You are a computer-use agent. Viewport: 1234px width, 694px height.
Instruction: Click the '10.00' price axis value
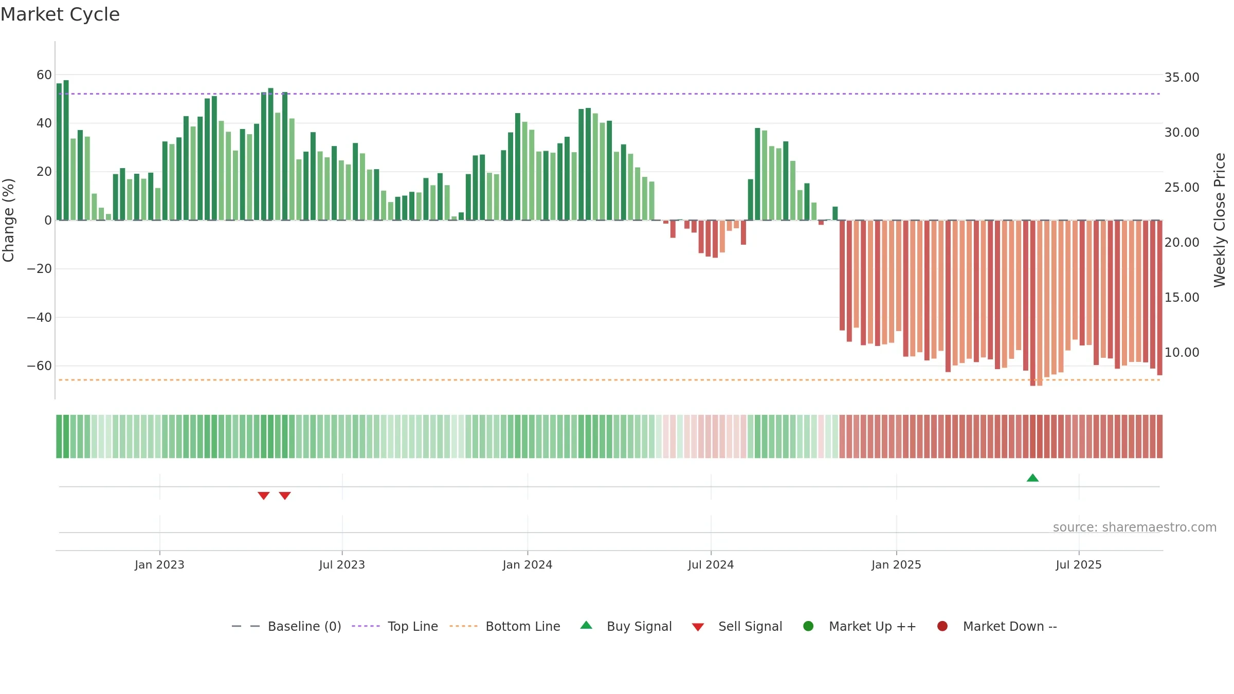(1182, 353)
